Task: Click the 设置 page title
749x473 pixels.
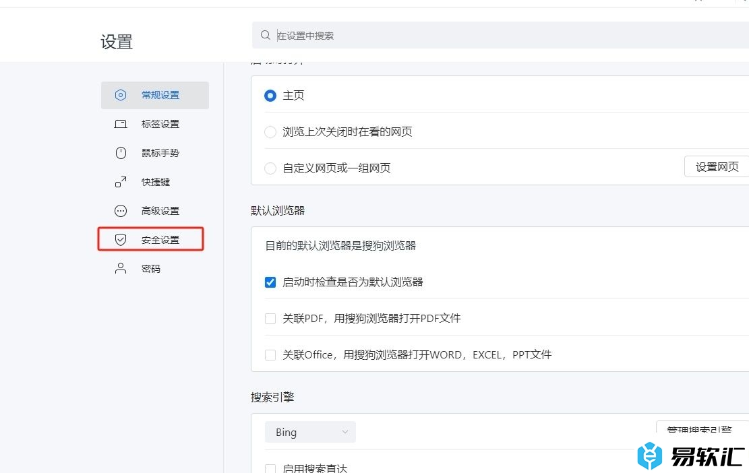Action: pyautogui.click(x=117, y=42)
